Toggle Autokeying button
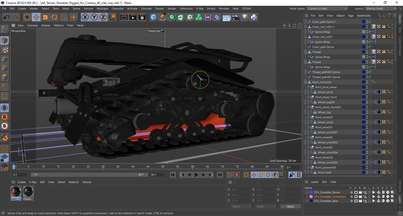Viewport: 403px width, 216px height. click(x=237, y=175)
